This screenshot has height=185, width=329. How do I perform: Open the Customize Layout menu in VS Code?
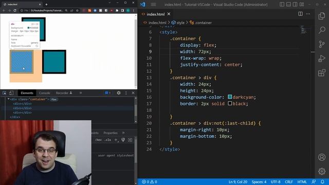pyautogui.click(x=302, y=5)
